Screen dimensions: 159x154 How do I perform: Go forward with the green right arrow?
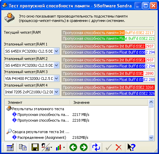(x=84, y=147)
